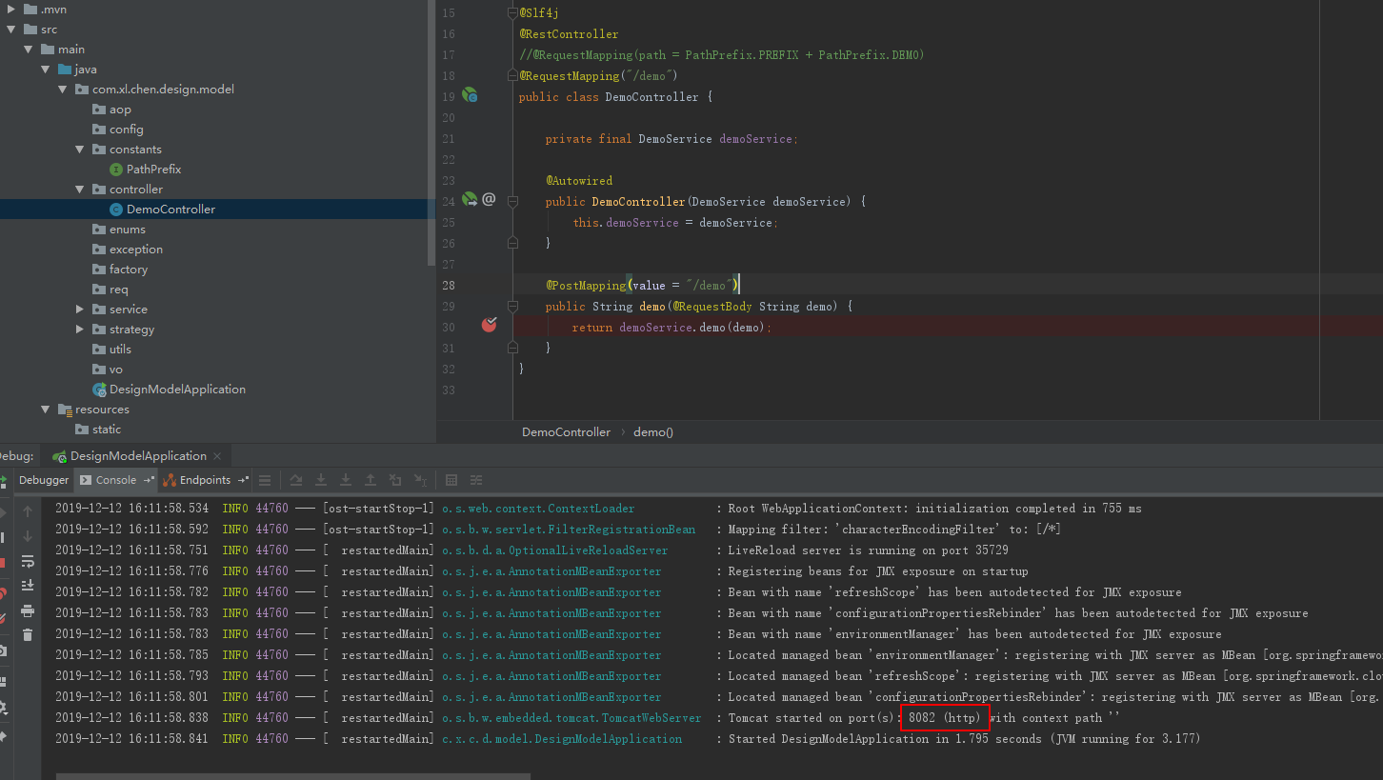This screenshot has width=1383, height=780.
Task: Click the console Up the Stack Trace arrow
Action: pyautogui.click(x=28, y=512)
